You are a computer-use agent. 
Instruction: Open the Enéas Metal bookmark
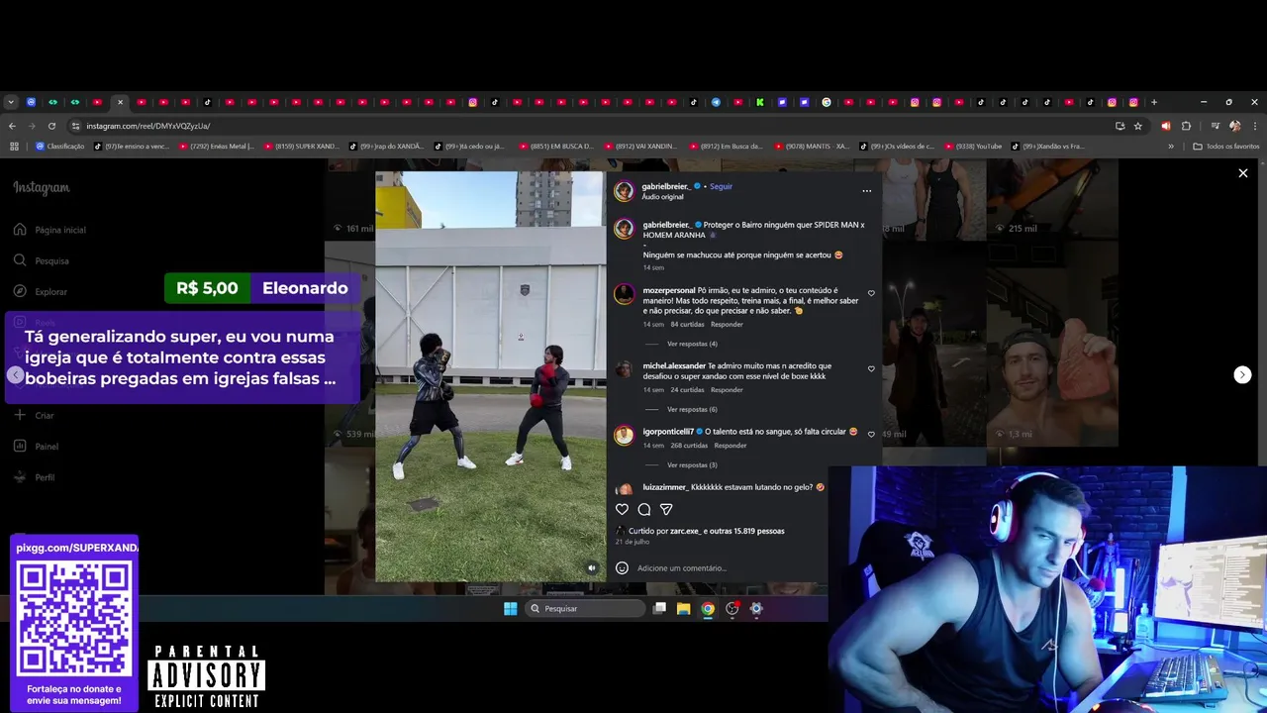click(x=217, y=147)
